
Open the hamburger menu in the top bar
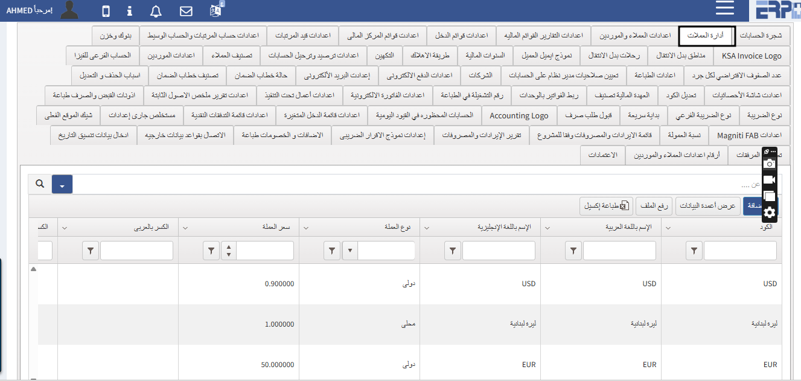click(724, 8)
